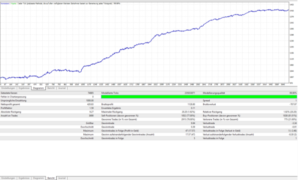Click the Kontostand legend text above the chart

[x=5, y=3]
